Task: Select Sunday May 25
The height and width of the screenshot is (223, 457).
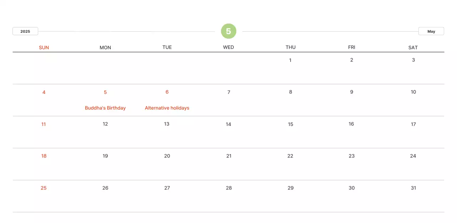Action: click(x=44, y=188)
